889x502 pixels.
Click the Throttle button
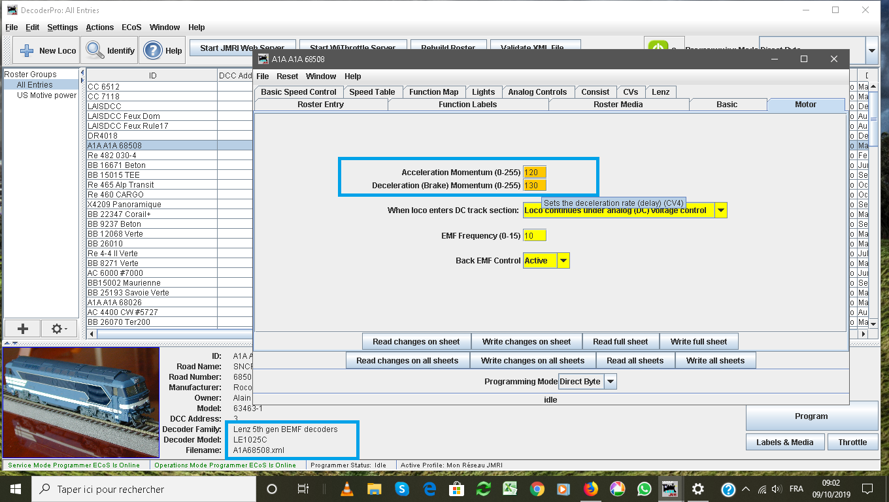[852, 443]
